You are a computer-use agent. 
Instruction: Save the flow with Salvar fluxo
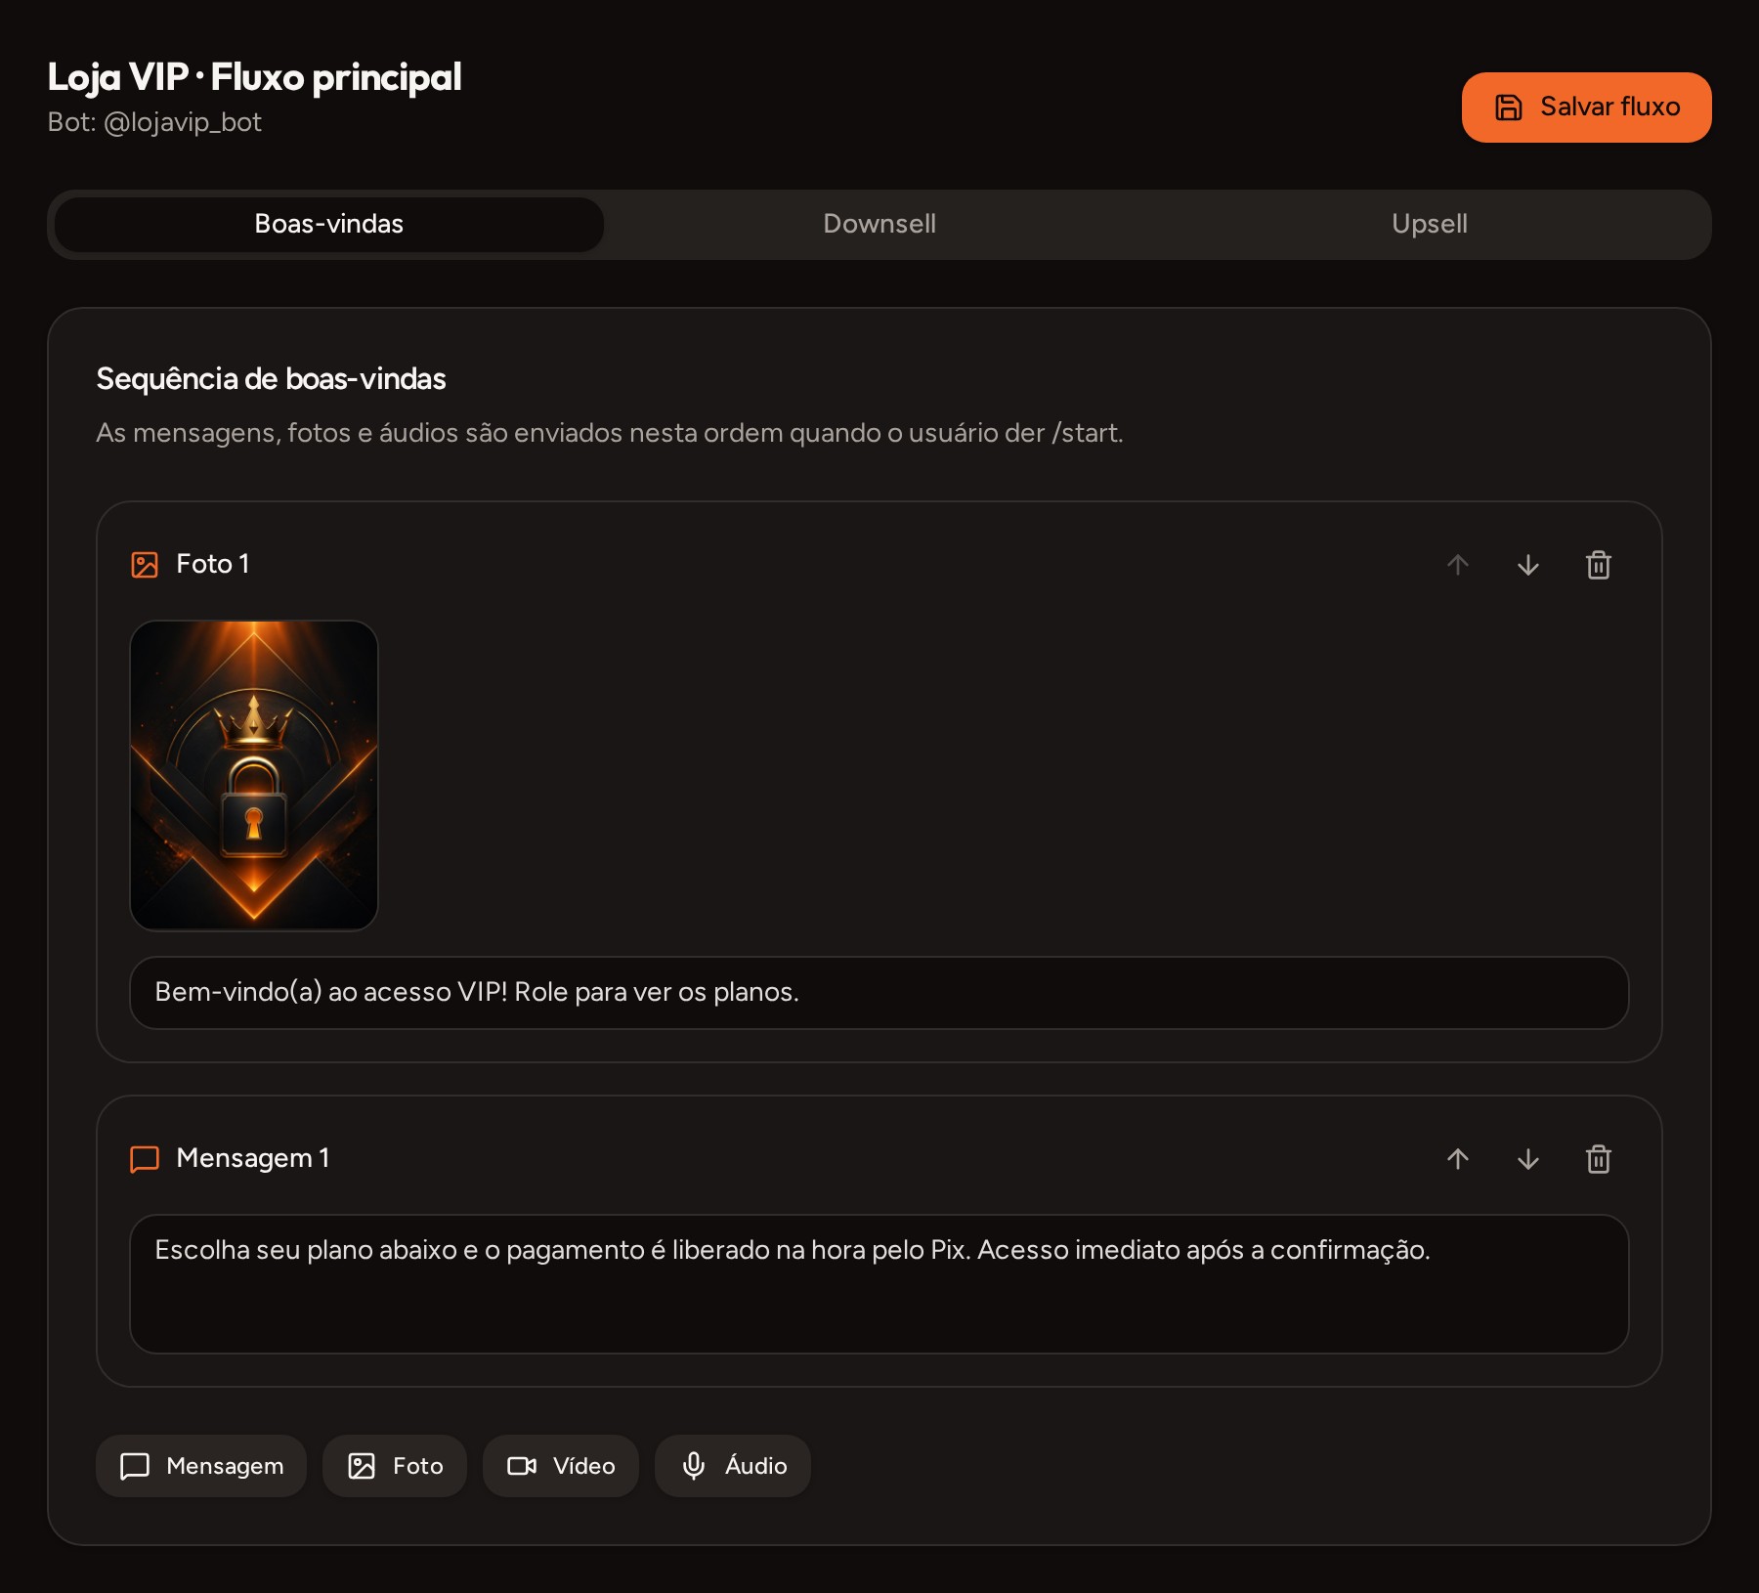1587,108
